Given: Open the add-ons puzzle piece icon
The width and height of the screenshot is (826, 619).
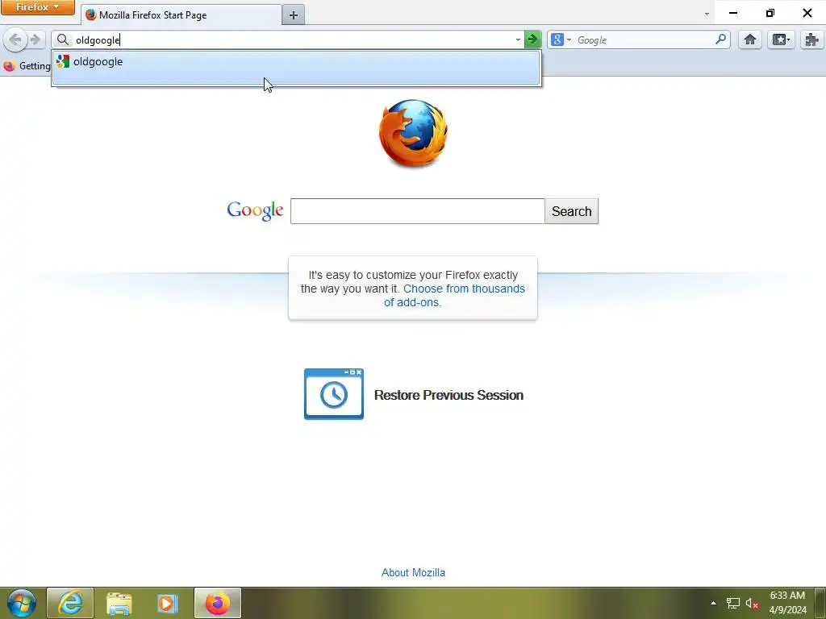Looking at the screenshot, I should [x=812, y=39].
